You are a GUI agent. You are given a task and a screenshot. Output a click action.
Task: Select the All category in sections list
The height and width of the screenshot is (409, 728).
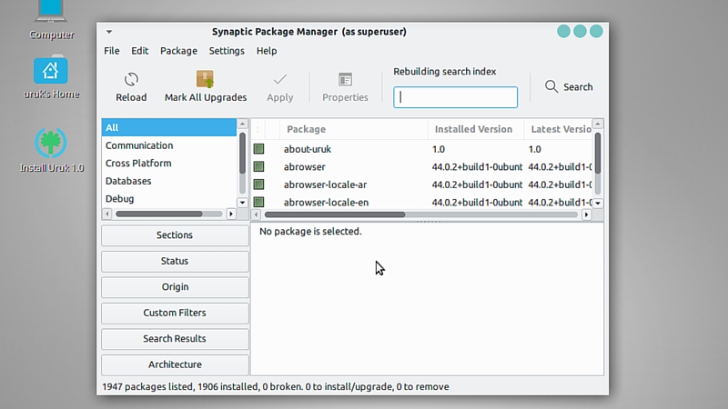pos(169,127)
